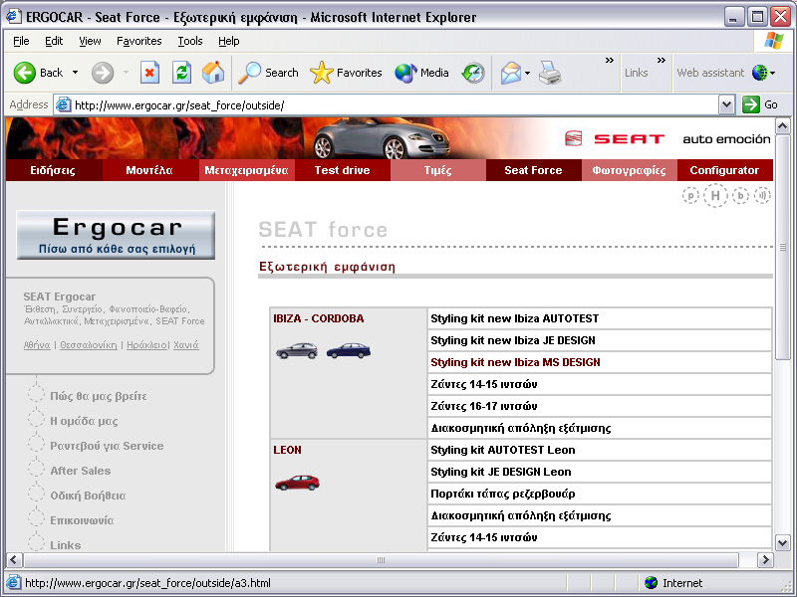This screenshot has width=797, height=597.
Task: Click the Θεσσαλονίκη location link
Action: click(x=89, y=345)
